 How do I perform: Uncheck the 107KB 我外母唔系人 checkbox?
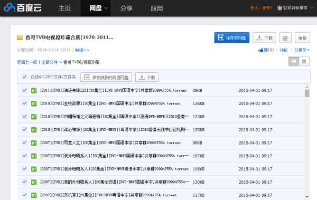pyautogui.click(x=24, y=156)
